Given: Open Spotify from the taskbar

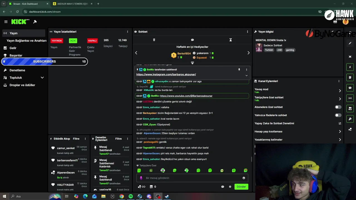Looking at the screenshot, I should coord(131,196).
